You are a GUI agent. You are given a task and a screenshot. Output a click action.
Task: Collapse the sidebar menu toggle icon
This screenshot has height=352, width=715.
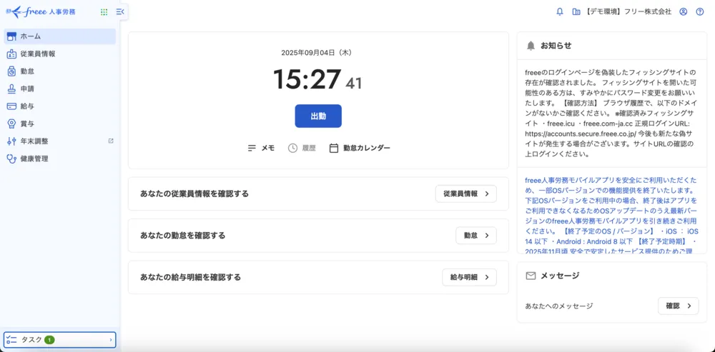pyautogui.click(x=120, y=12)
